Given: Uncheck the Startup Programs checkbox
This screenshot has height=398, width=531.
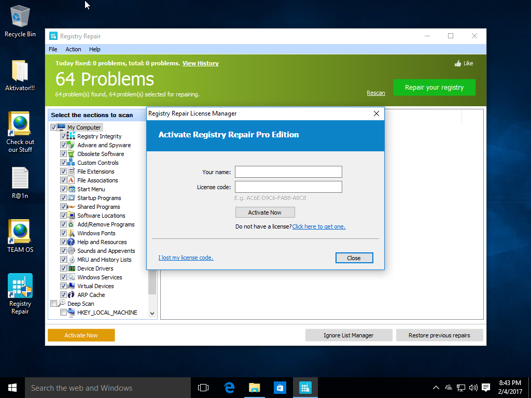Looking at the screenshot, I should click(x=63, y=197).
